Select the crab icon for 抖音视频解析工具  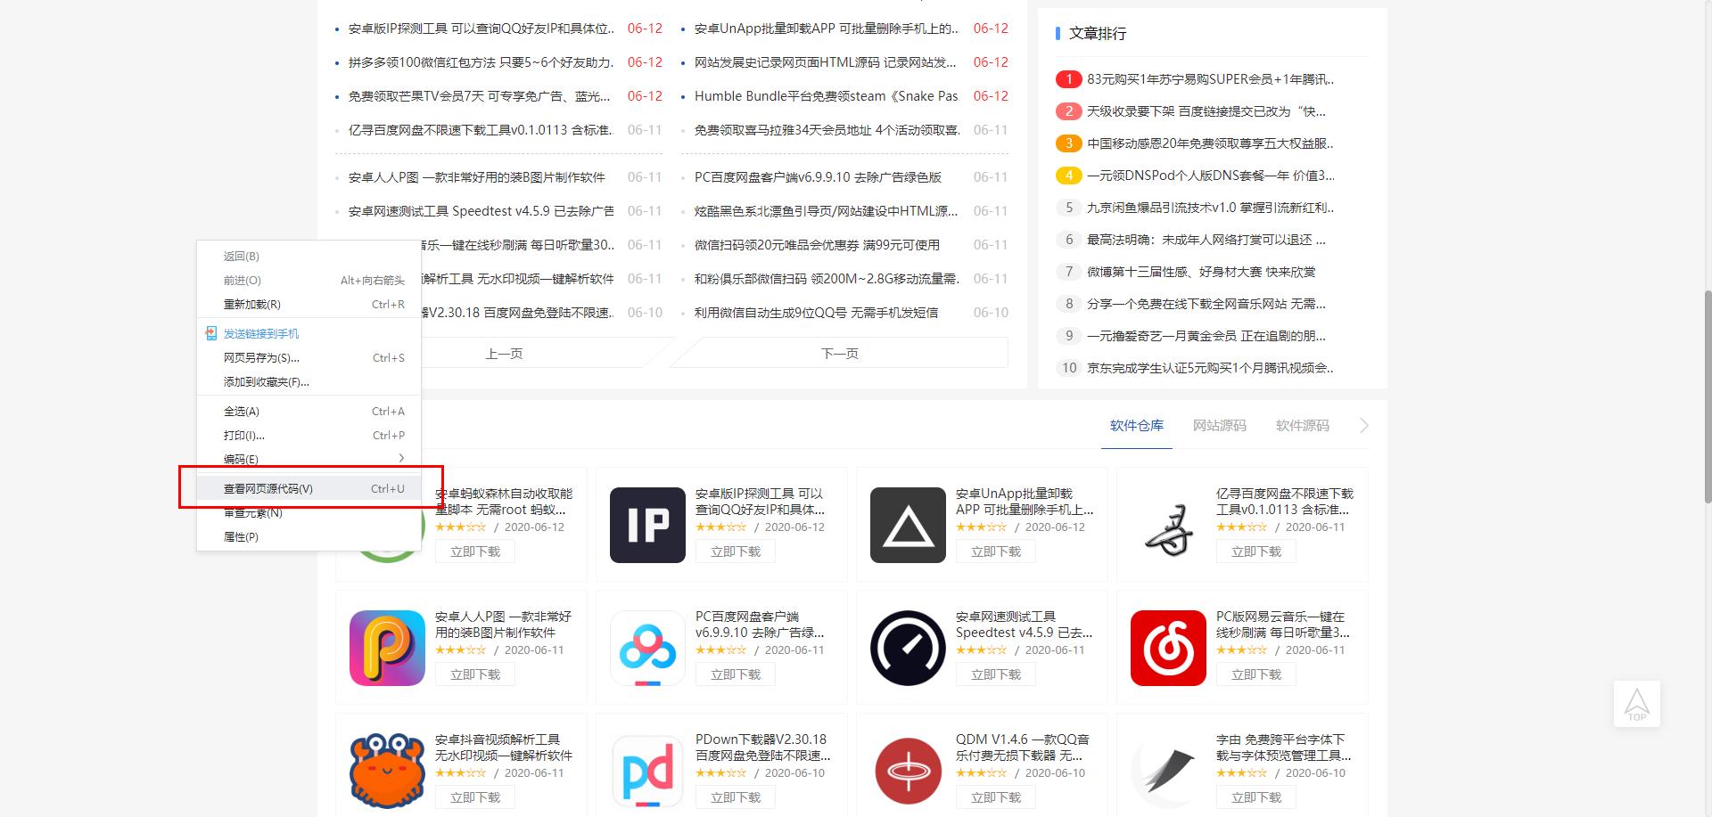(x=386, y=771)
